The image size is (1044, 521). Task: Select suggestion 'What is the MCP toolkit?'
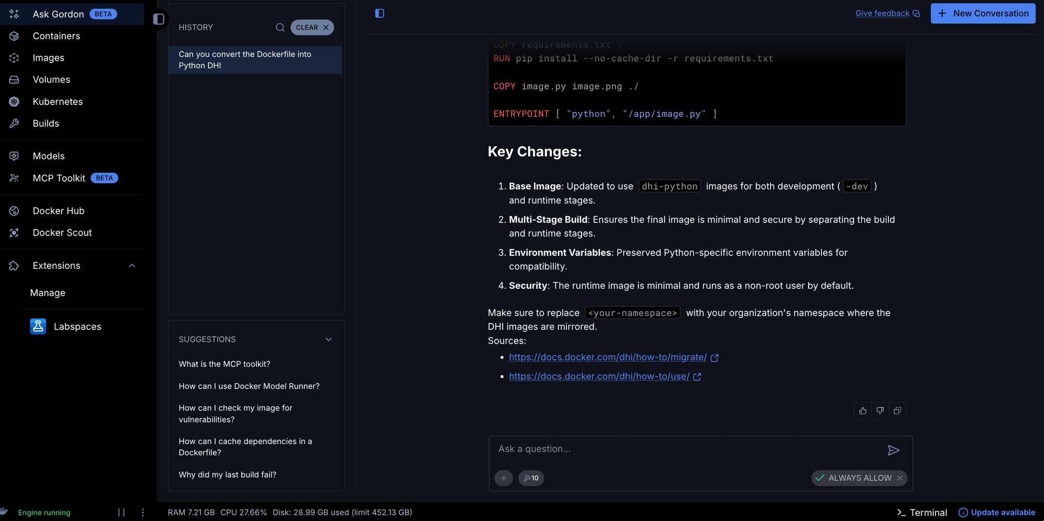224,364
